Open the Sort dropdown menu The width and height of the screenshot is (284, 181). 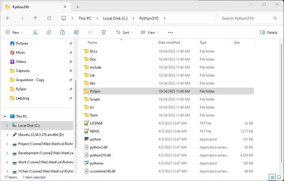[x=124, y=32]
